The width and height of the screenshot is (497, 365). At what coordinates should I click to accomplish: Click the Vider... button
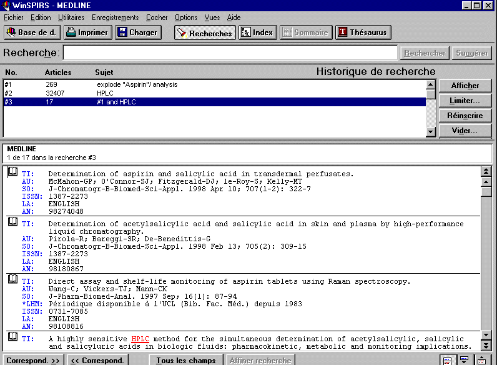coord(465,131)
